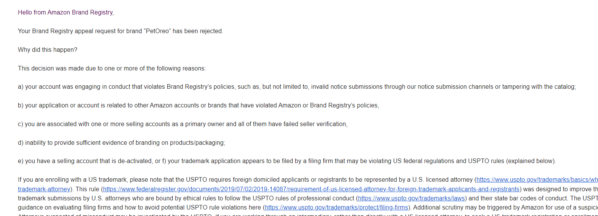Select reason a) about violating Brand Registry policies

click(x=297, y=87)
